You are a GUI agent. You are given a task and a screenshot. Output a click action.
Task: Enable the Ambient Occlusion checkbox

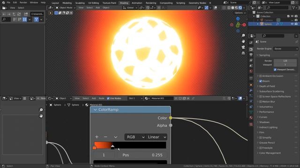tap(261, 76)
